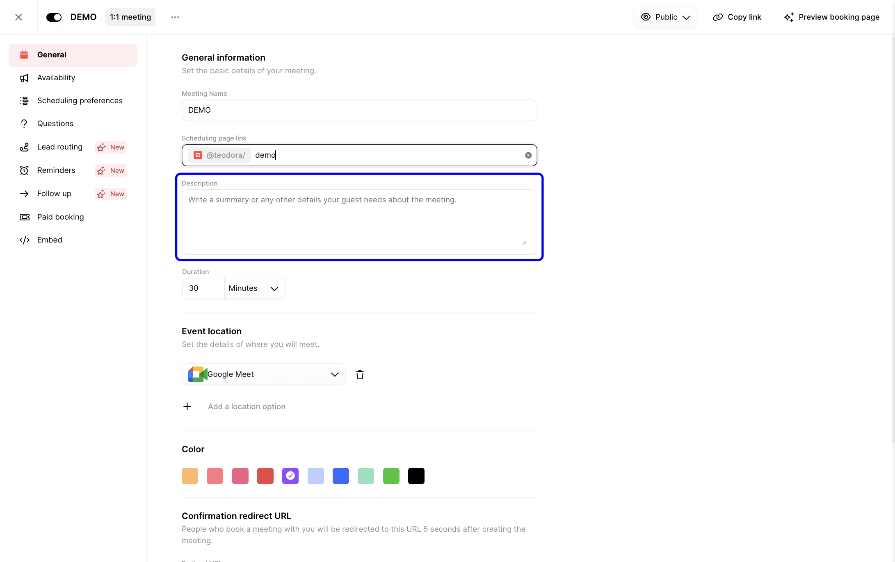Select the Lead routing branch icon
The height and width of the screenshot is (562, 895).
tap(24, 147)
